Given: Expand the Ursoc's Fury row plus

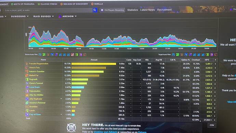Looking at the screenshot, I should (x=215, y=68).
